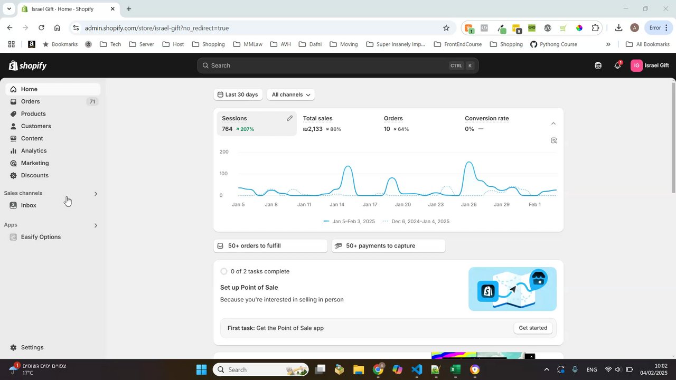Viewport: 676px width, 380px height.
Task: Show more bookmarks with the double chevron
Action: click(x=608, y=44)
